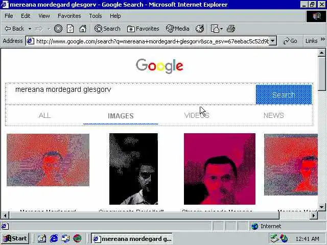Screen dimensions: 327x245
Task: Click the Google logo
Action: [159, 66]
